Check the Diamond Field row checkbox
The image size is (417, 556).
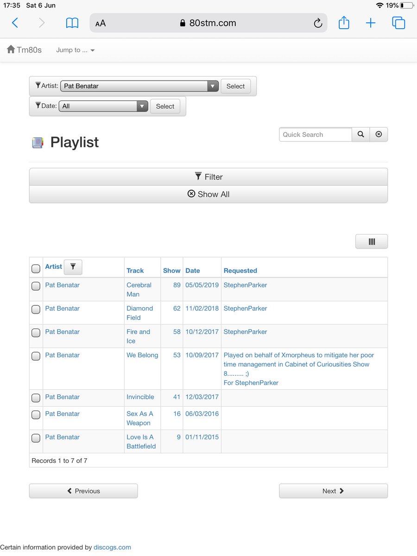[36, 309]
